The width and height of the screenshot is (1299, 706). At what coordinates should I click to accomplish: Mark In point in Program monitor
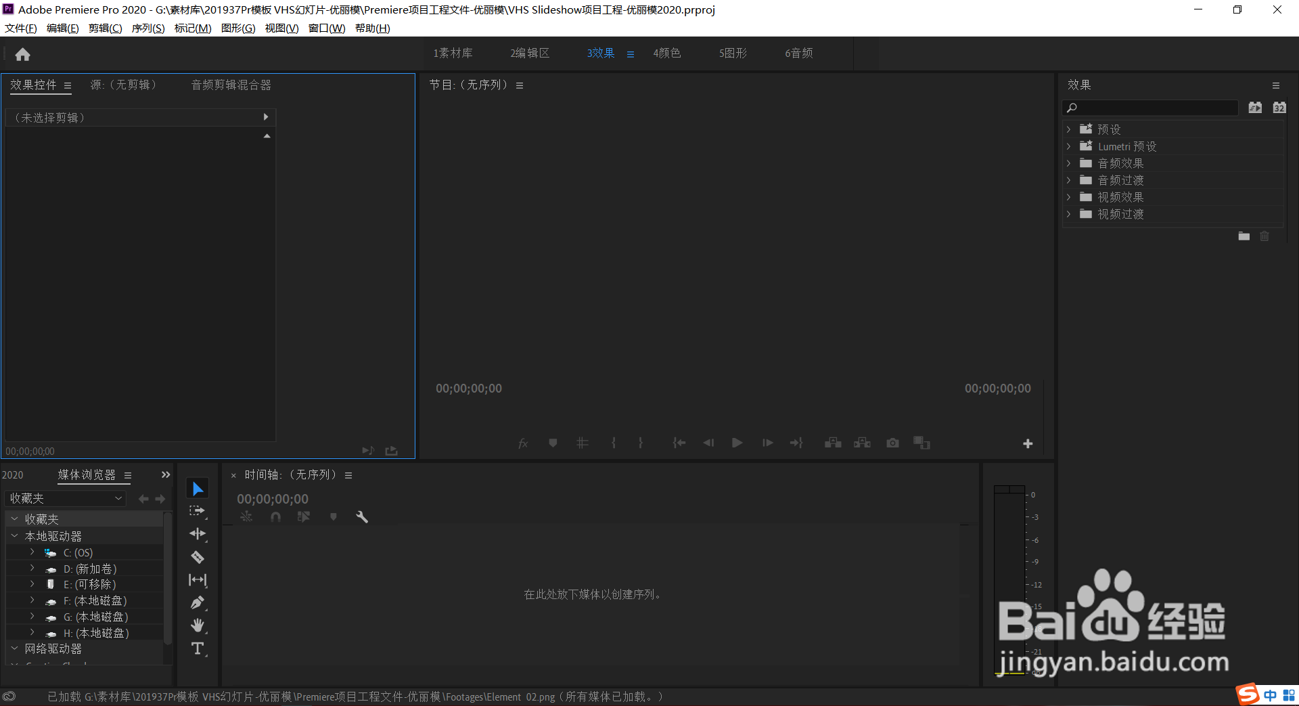[614, 443]
